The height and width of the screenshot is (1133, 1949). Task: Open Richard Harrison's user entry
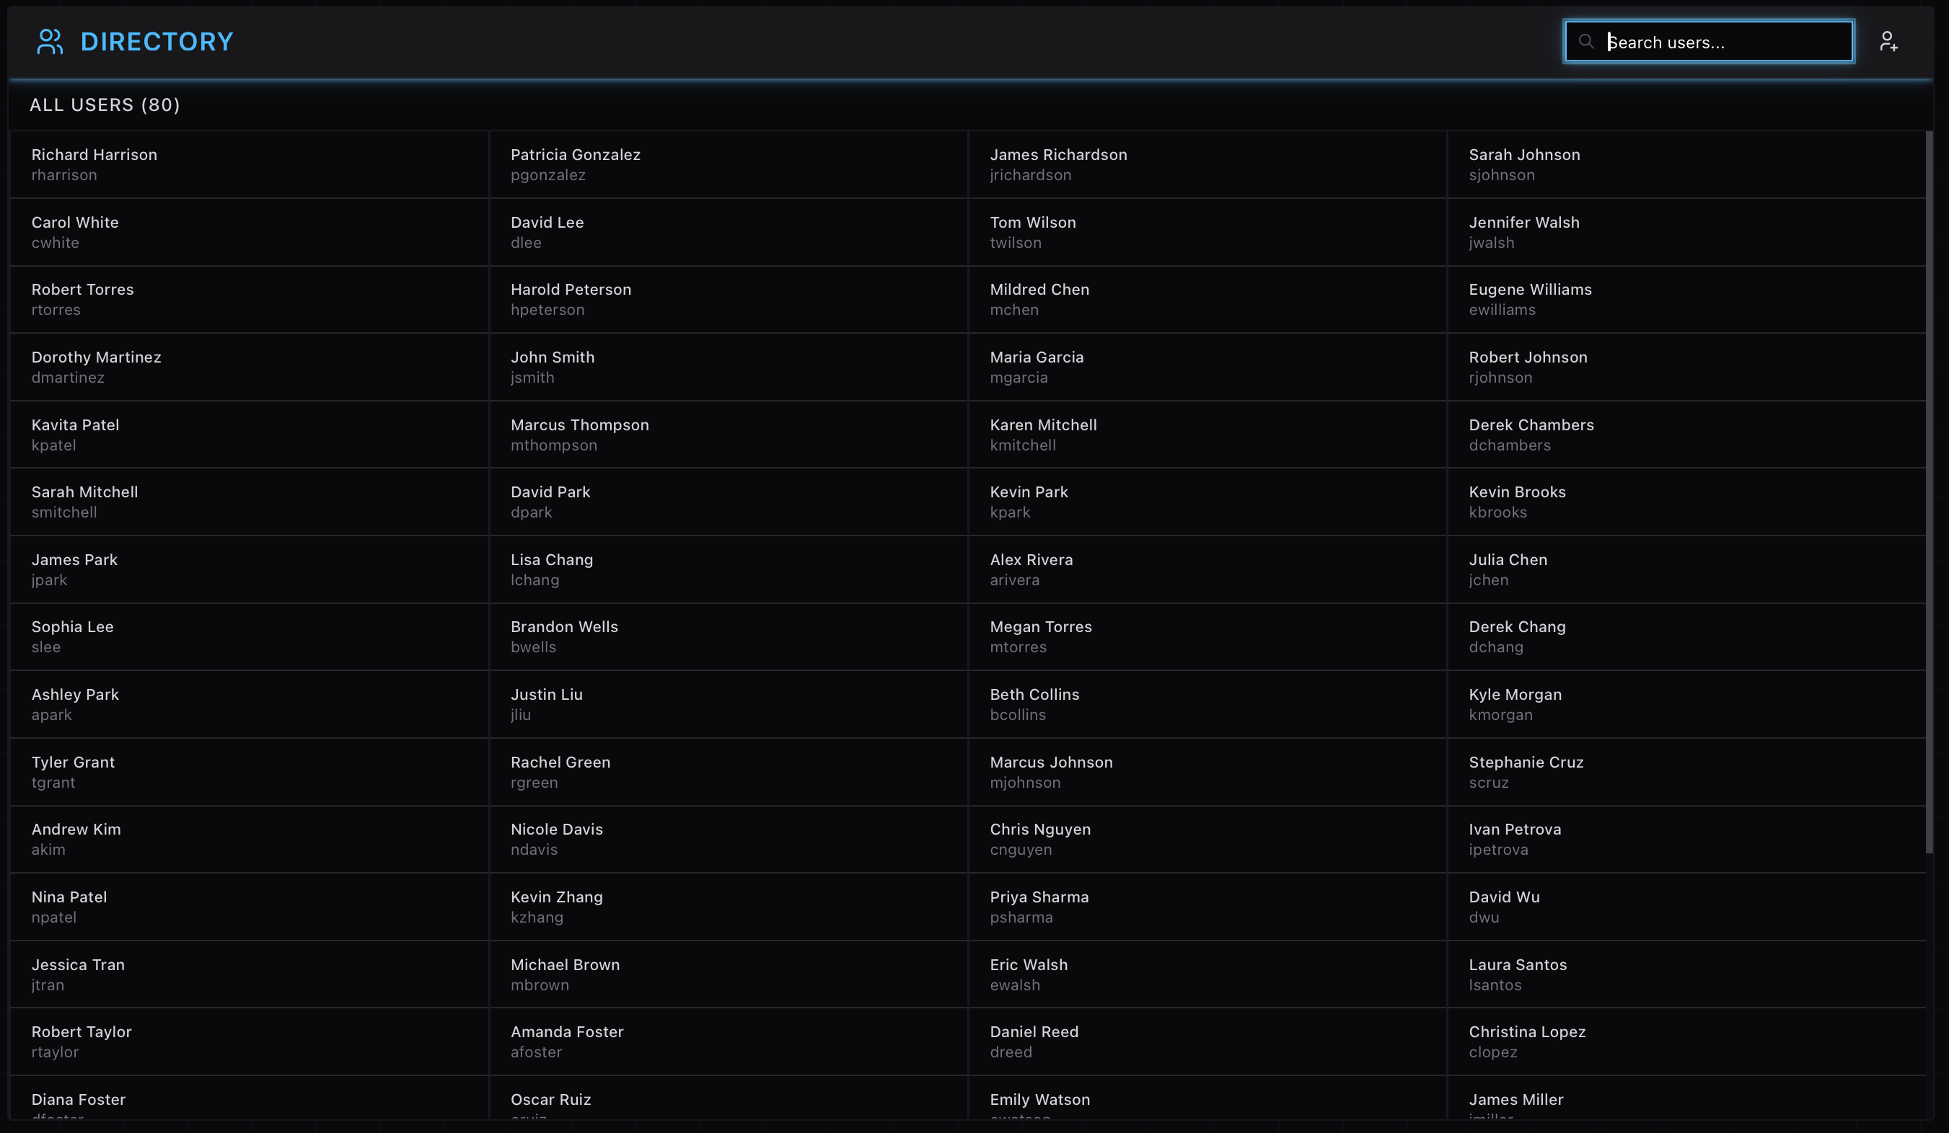(249, 164)
